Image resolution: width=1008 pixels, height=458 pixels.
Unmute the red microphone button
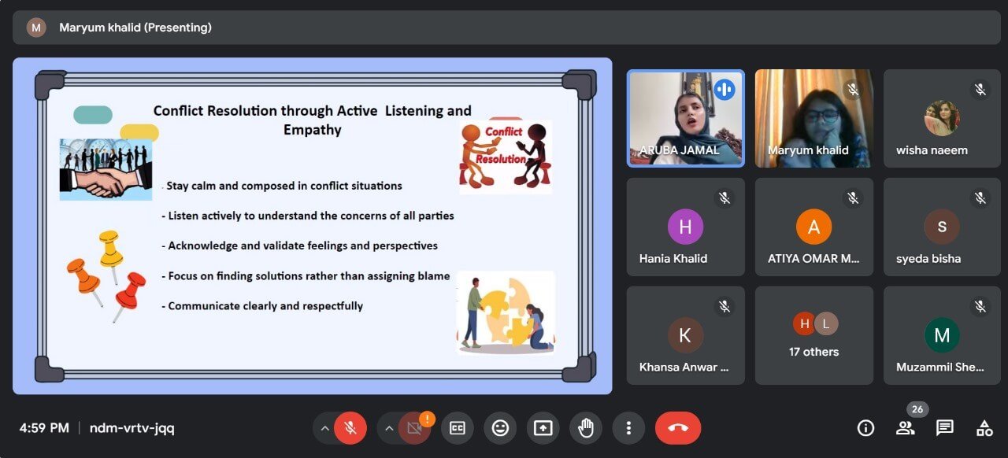[x=350, y=428]
